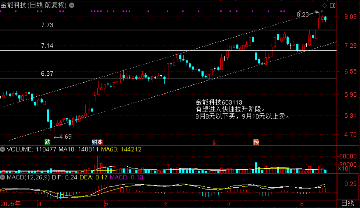Click the 5.90 price axis label
360x208 pixels.
351,95
